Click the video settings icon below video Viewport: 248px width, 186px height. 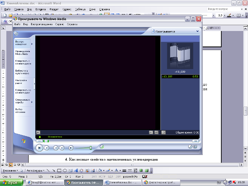click(38, 132)
